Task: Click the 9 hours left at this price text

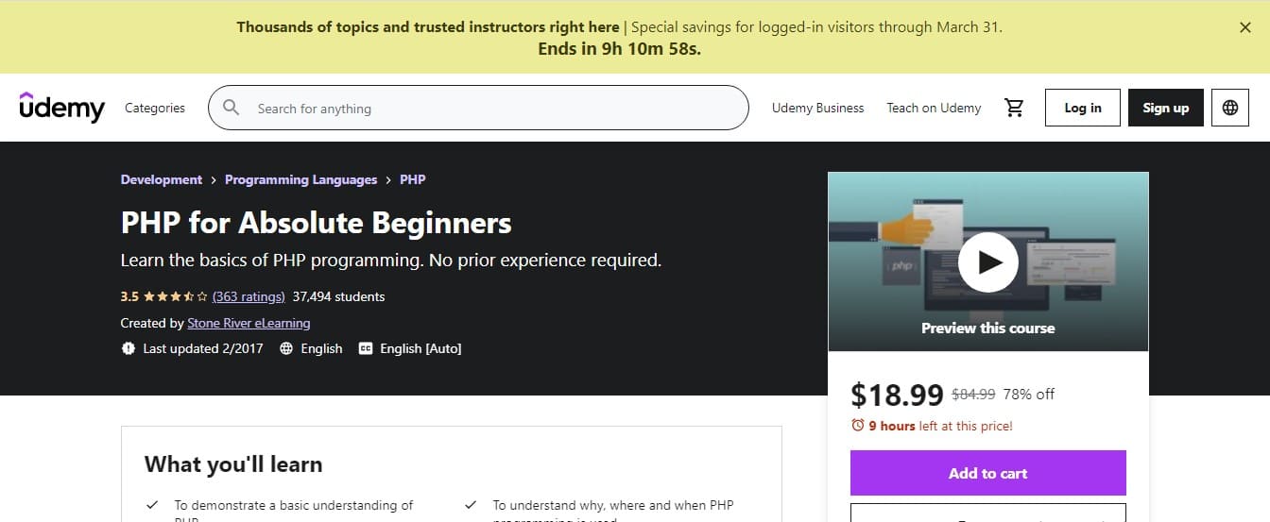Action: (x=940, y=426)
